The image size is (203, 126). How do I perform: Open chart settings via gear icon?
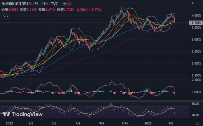[197, 123]
